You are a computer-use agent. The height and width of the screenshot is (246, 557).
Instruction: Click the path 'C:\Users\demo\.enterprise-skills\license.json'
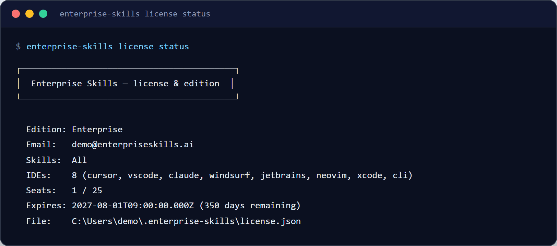point(186,221)
